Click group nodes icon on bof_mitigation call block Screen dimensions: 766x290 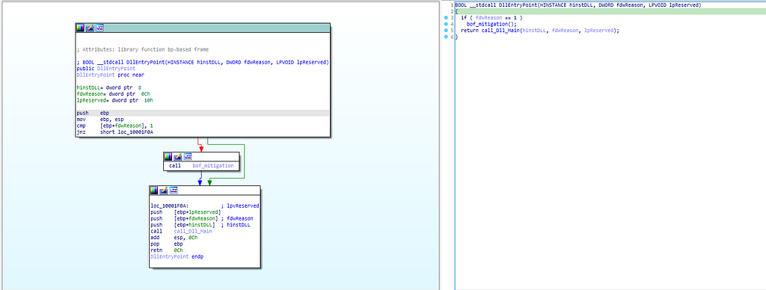tap(188, 157)
